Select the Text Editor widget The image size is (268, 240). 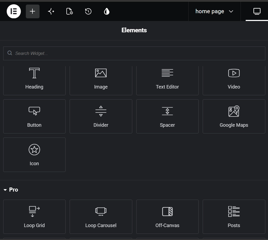[167, 80]
